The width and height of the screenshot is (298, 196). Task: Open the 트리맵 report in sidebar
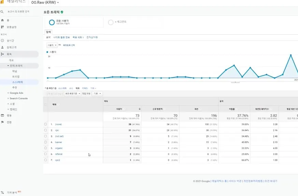16,76
